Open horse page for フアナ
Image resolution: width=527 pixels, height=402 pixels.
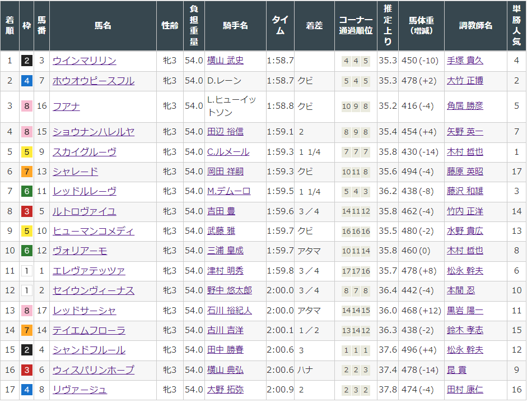(66, 107)
